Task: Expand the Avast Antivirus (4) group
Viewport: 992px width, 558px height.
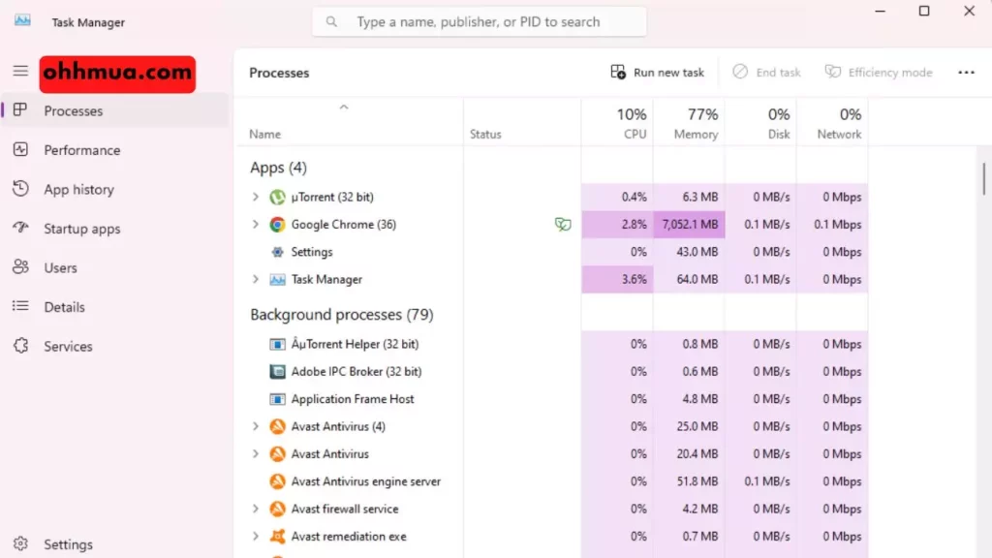Action: (x=256, y=426)
